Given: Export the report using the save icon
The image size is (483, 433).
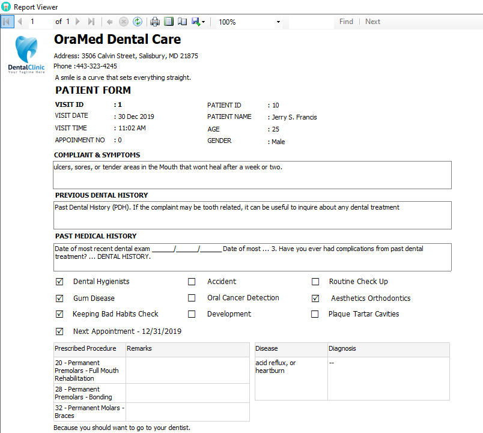Looking at the screenshot, I should 195,22.
